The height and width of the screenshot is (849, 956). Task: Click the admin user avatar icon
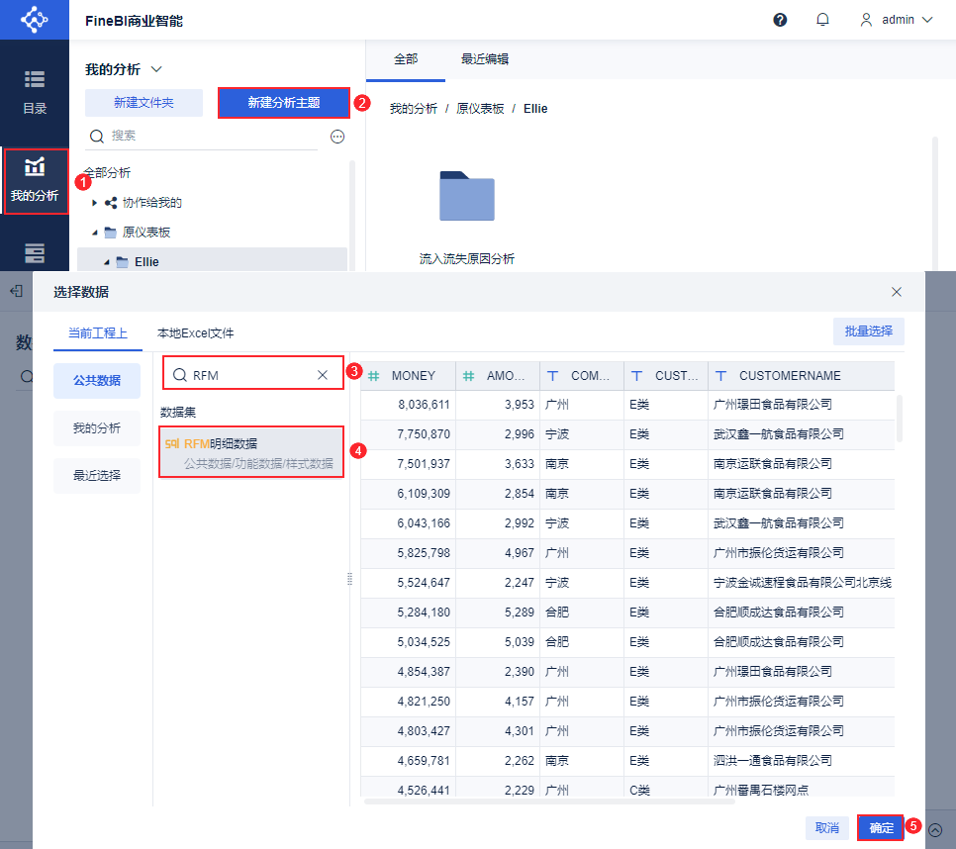866,20
